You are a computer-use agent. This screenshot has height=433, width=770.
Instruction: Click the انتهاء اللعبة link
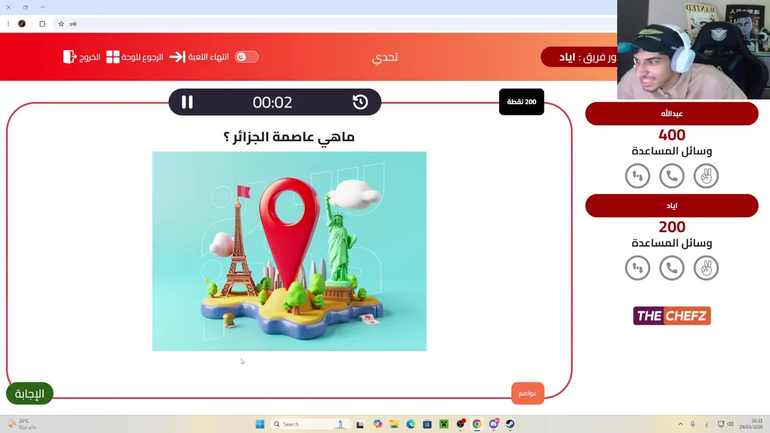click(209, 57)
